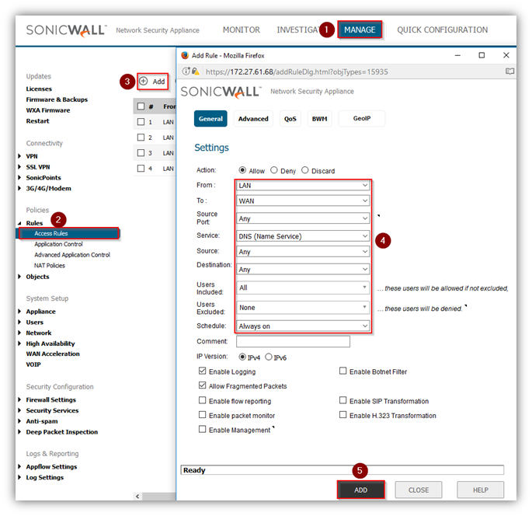This screenshot has width=532, height=516.
Task: Check Enable SIP Transformation
Action: (x=343, y=400)
